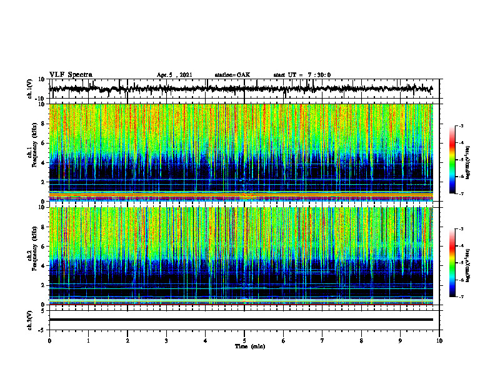Click the "Time (min)" axis label
The image size is (495, 382).
point(250,346)
